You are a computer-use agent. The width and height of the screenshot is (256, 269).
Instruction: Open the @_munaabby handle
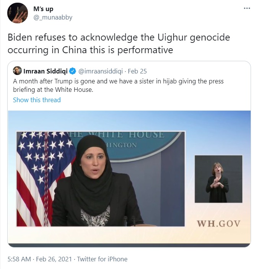[x=53, y=18]
